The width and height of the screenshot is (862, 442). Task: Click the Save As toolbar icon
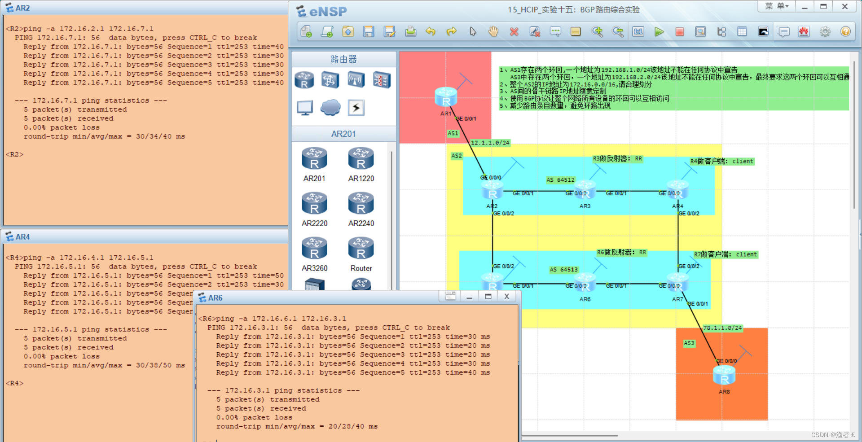click(x=389, y=31)
